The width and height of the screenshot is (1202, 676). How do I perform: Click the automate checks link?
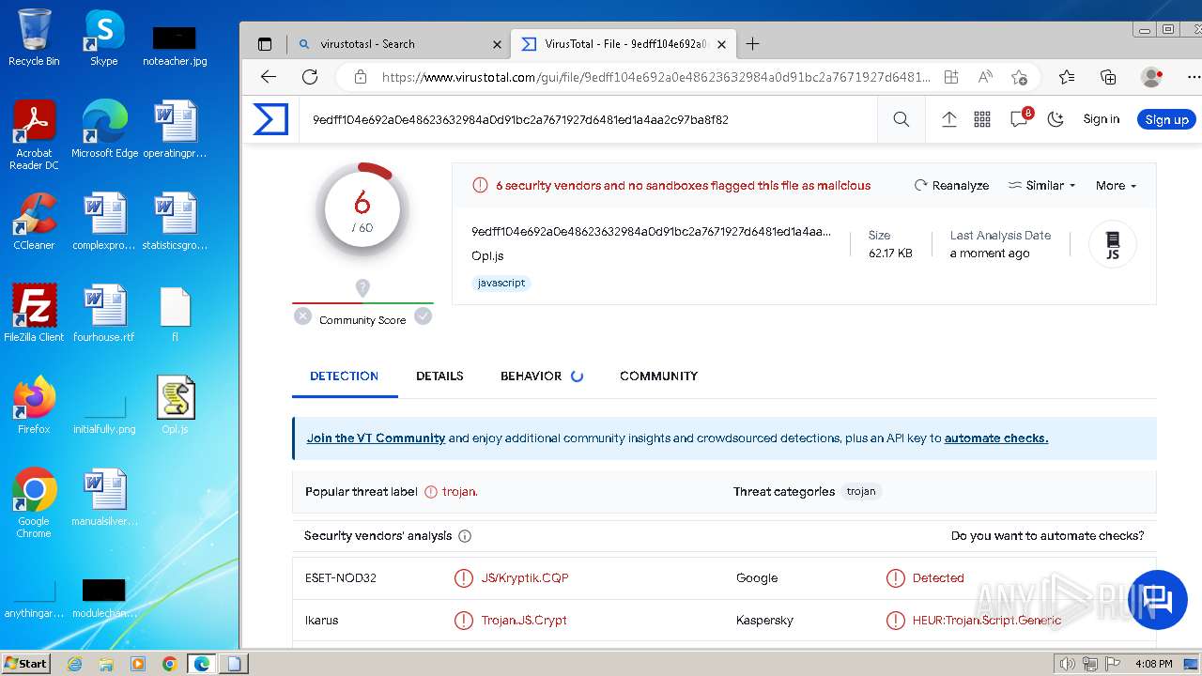[995, 438]
